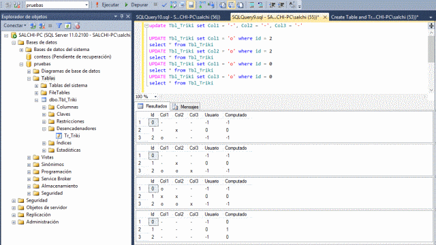Expand the Vistas folder
436x245 pixels.
point(29,157)
